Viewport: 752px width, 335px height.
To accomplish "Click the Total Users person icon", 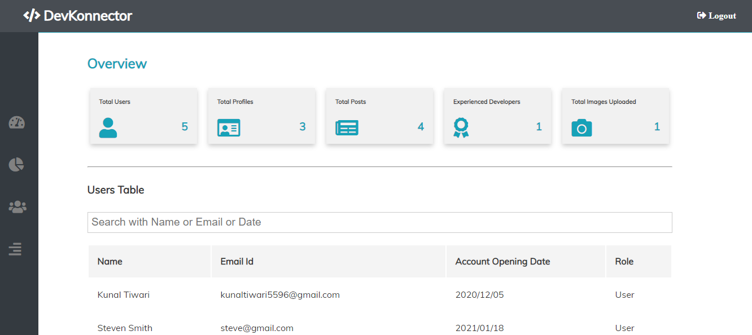I will pos(108,127).
